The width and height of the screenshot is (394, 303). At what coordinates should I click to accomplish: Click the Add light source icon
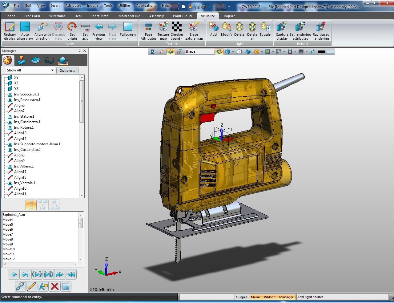point(213,28)
